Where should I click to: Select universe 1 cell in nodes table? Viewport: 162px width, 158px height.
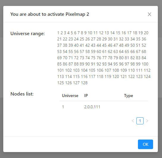click(63, 107)
